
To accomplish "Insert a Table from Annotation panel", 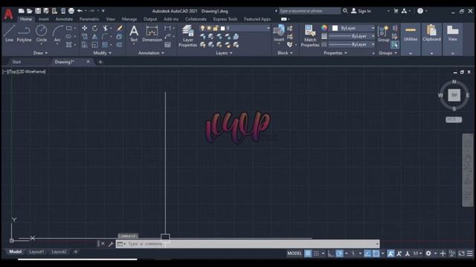I will 167,44.
